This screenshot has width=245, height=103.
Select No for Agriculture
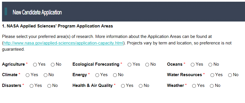click(x=53, y=65)
